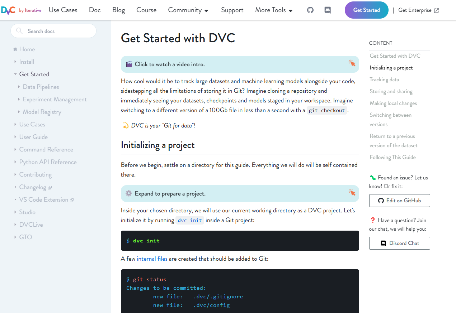Jump to Initializing a project in contents
The image size is (456, 313).
(391, 68)
